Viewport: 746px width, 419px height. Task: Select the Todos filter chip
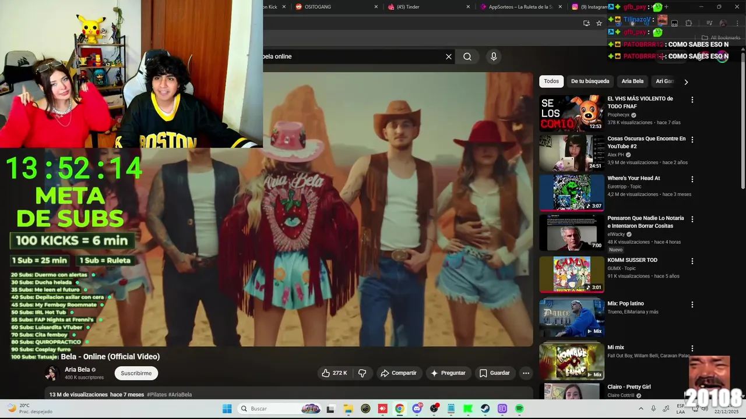pos(551,81)
